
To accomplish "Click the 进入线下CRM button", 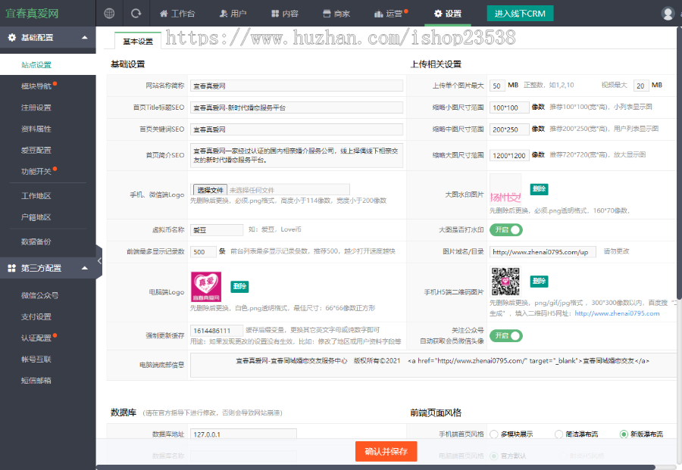I will coord(520,14).
